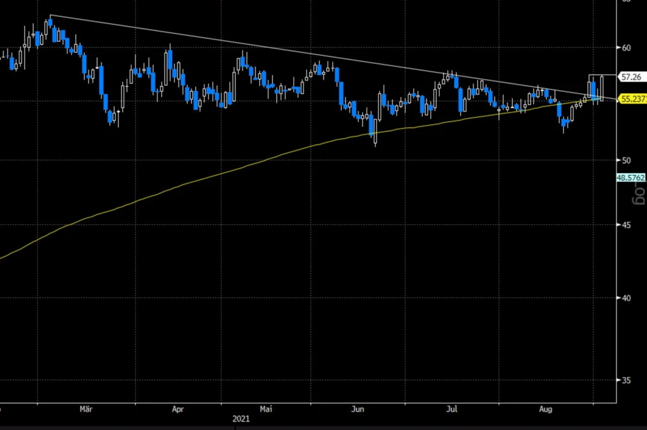Viewport: 647px width, 430px height.
Task: Click the 60 price axis tick
Action: 626,47
